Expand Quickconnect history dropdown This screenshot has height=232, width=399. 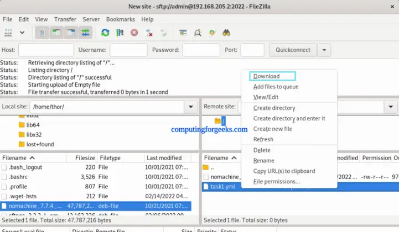pos(324,50)
